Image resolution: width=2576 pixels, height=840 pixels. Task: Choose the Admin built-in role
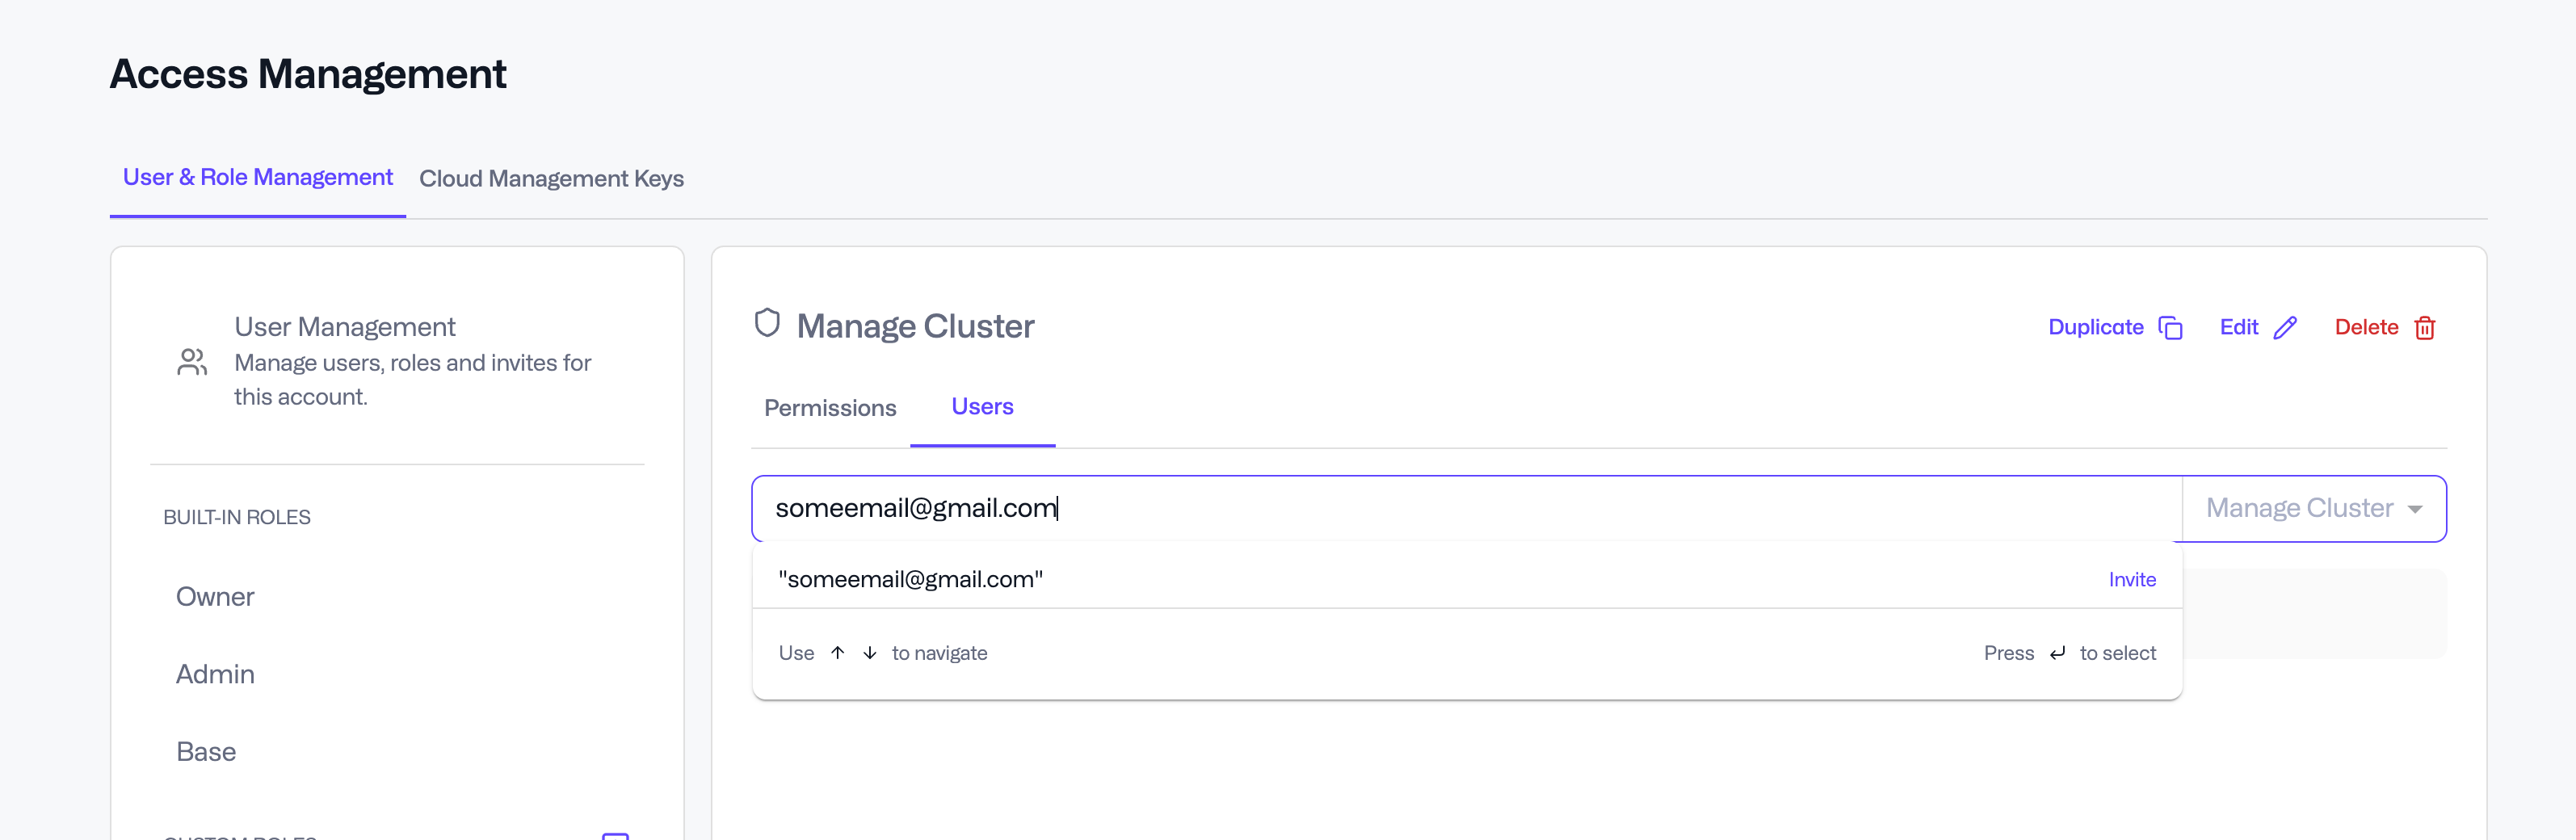pyautogui.click(x=215, y=674)
